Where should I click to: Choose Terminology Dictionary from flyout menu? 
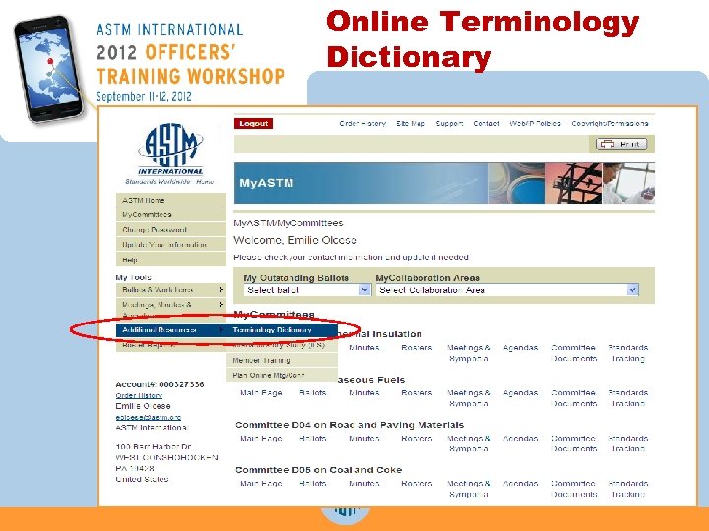[283, 330]
